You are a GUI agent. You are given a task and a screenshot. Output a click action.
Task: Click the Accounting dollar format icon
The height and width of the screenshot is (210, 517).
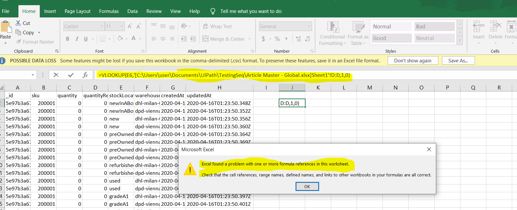click(263, 39)
